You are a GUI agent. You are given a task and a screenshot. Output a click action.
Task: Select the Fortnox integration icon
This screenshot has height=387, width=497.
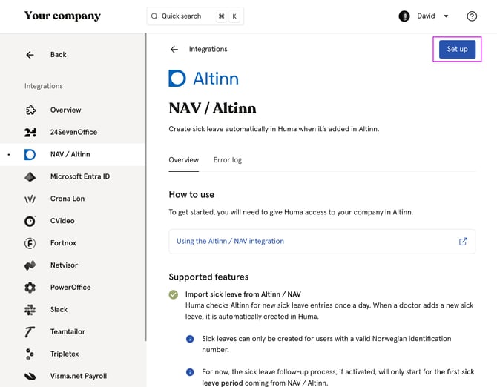pyautogui.click(x=30, y=243)
